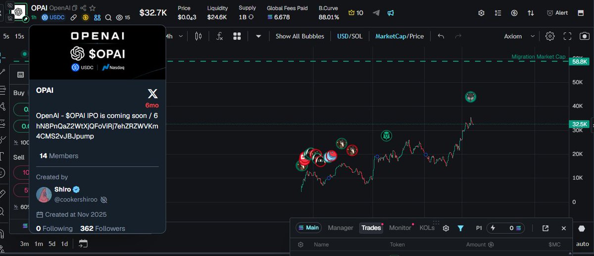Image resolution: width=594 pixels, height=256 pixels.
Task: Select 3m date range
Action: point(24,244)
